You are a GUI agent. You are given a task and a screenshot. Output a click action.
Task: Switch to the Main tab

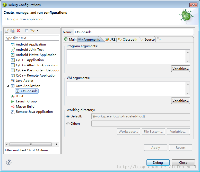tap(71, 39)
